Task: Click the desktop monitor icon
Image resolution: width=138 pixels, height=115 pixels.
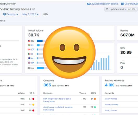Action: (4, 14)
